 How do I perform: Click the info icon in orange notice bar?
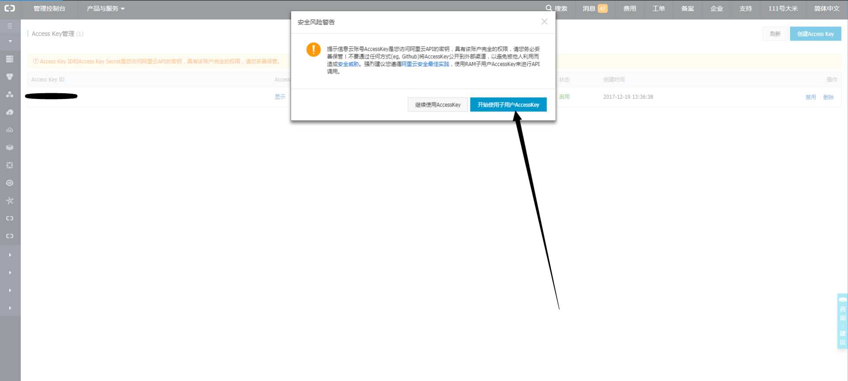pyautogui.click(x=36, y=61)
